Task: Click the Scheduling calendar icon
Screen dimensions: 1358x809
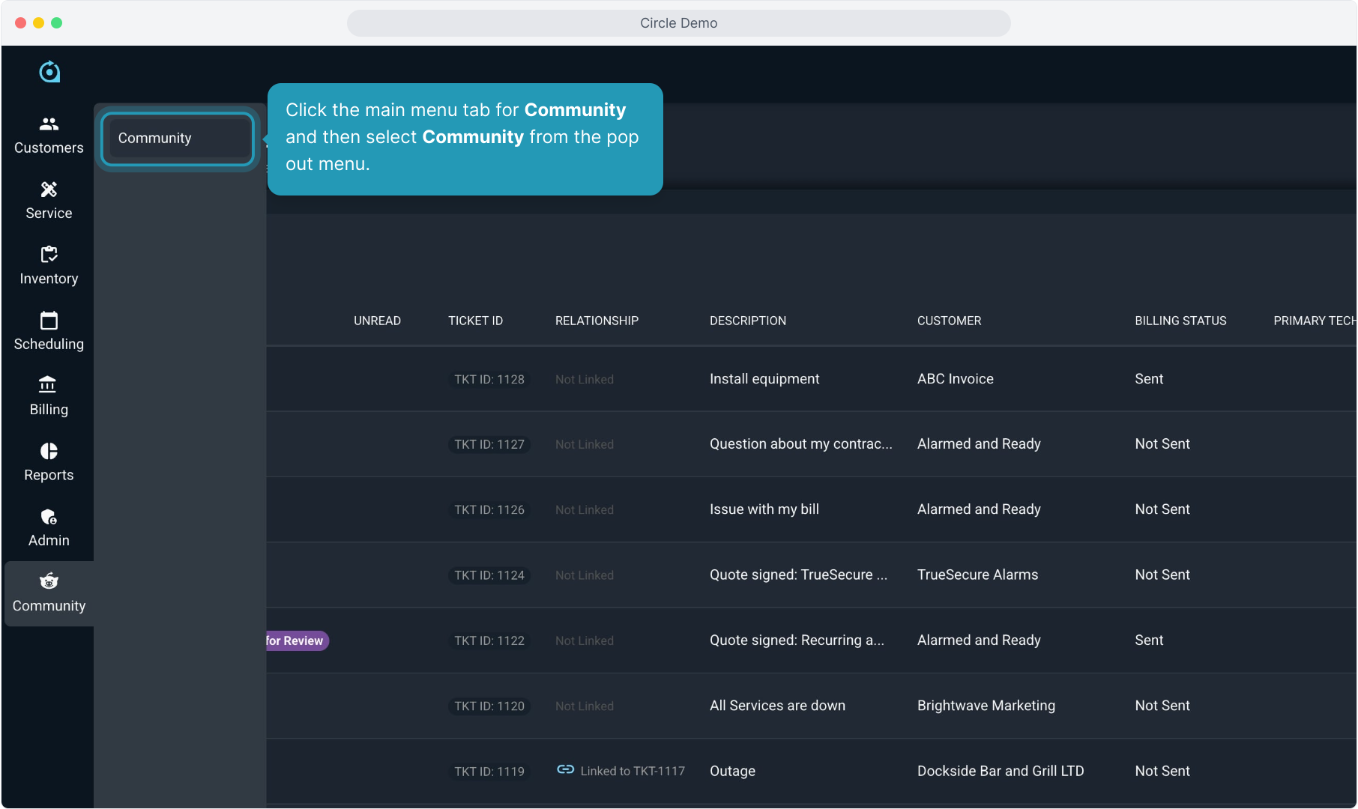Action: [49, 321]
